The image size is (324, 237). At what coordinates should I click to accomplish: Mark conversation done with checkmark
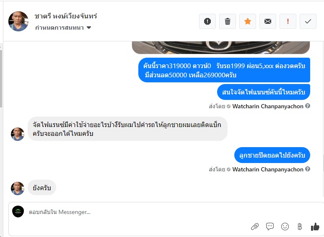click(x=308, y=21)
